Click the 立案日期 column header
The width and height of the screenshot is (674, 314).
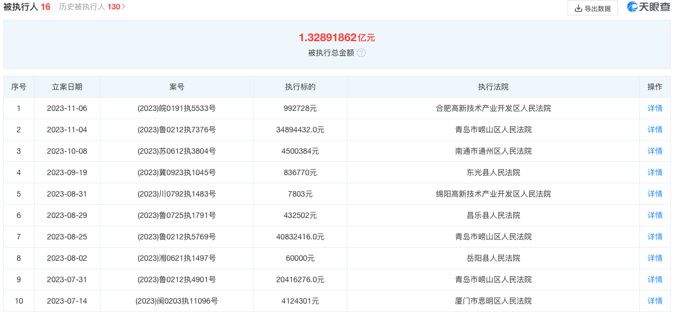[67, 87]
